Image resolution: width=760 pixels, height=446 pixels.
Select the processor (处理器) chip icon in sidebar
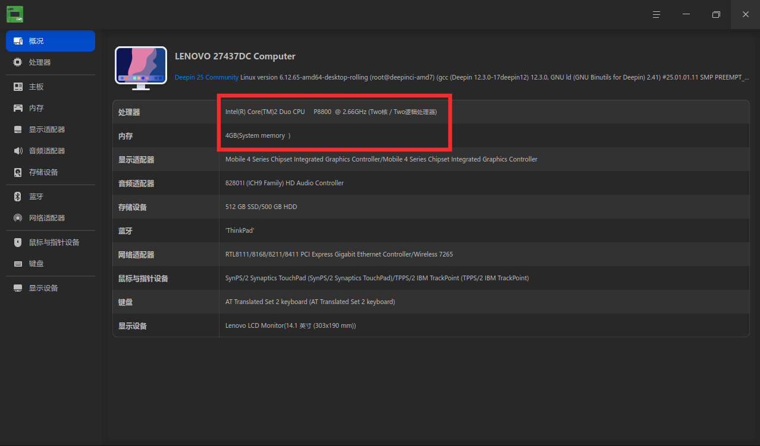pos(18,62)
